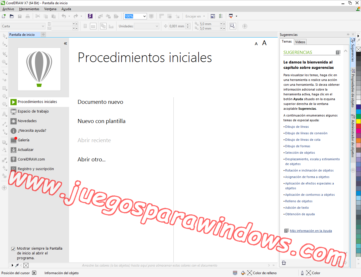Click the Save disk icon

20,16
